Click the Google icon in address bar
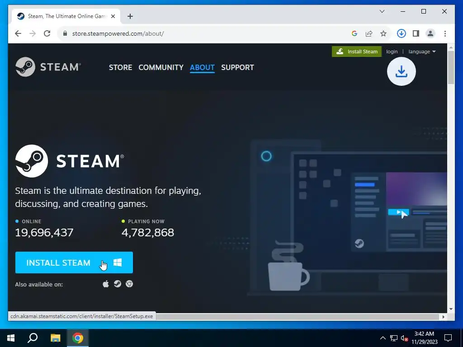This screenshot has height=347, width=463. click(x=354, y=33)
